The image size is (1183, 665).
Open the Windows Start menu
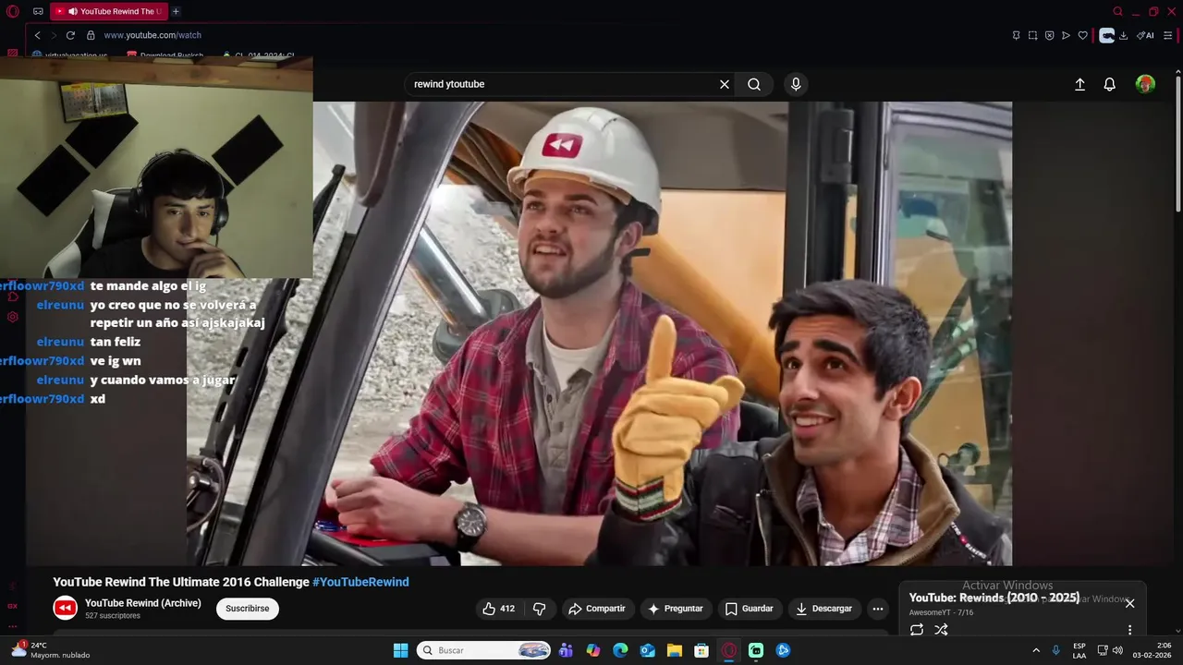tap(400, 650)
